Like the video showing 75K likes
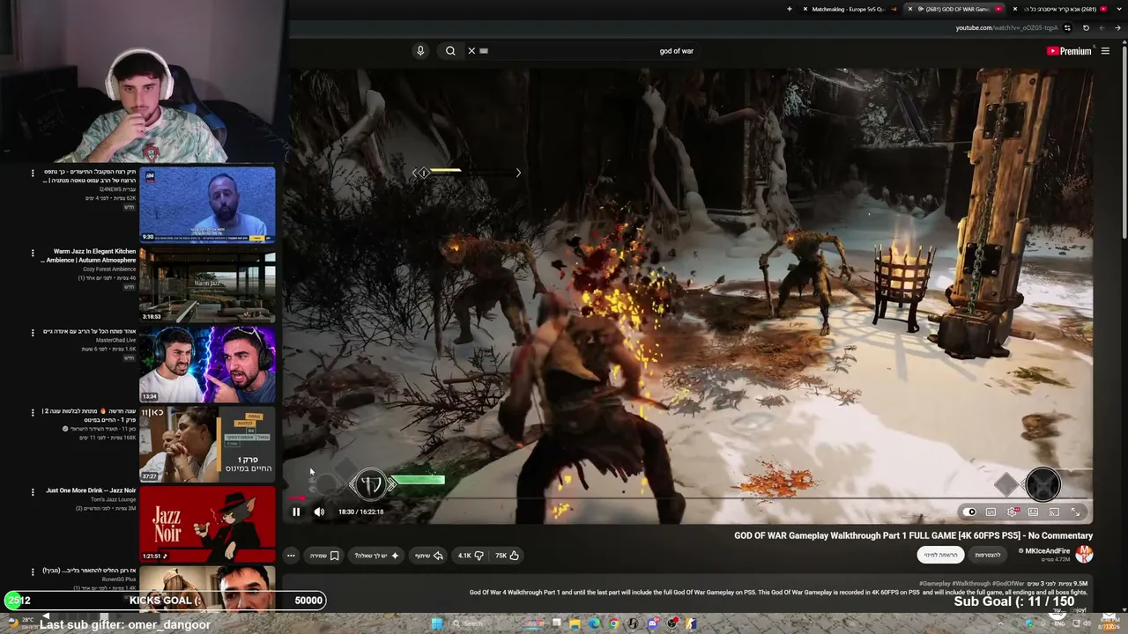This screenshot has height=634, width=1128. pos(507,556)
